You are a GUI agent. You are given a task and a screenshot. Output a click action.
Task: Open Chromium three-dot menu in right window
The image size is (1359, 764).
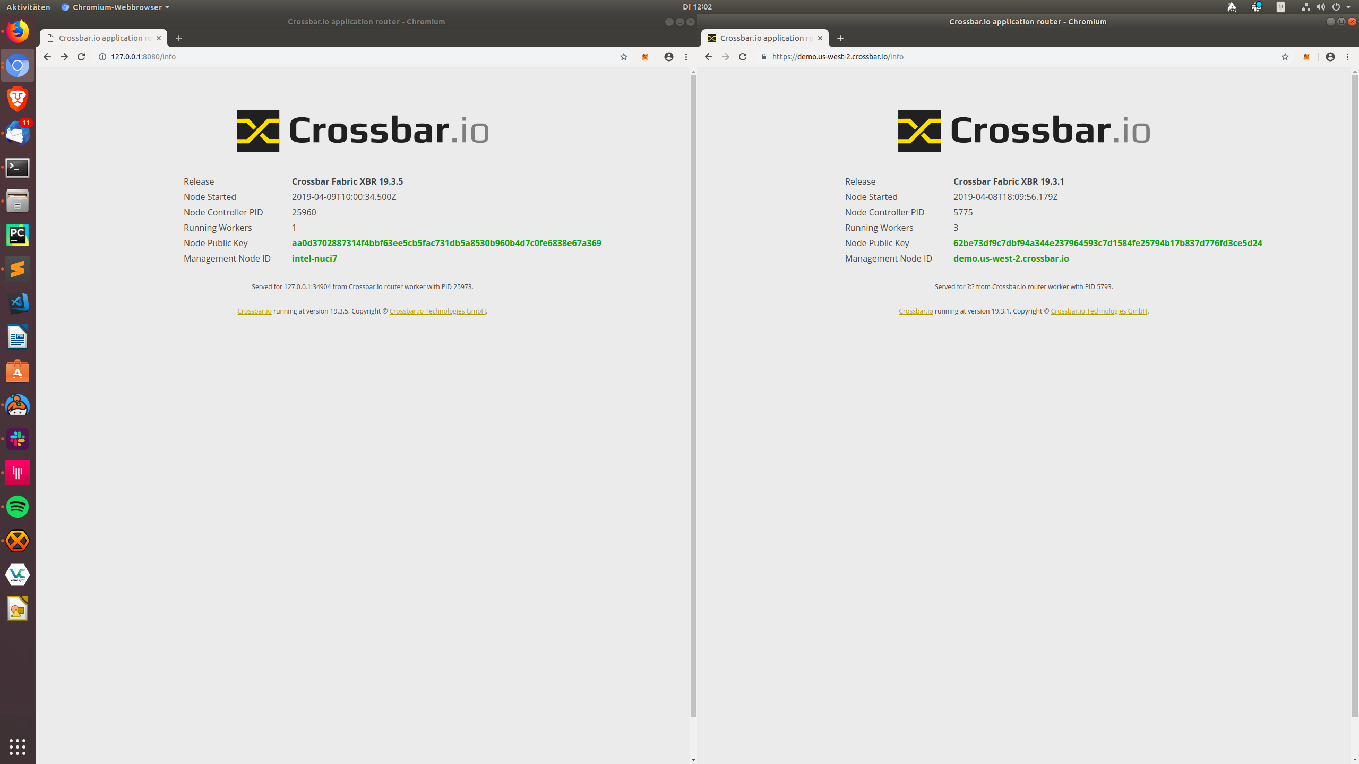(1347, 57)
